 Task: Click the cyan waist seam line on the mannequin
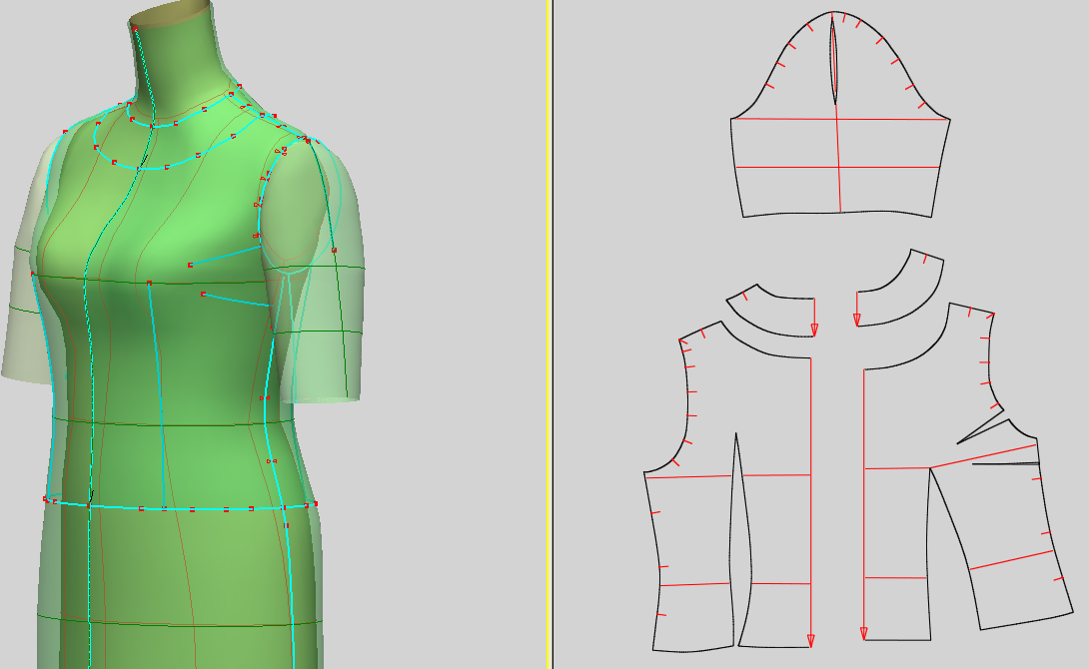181,507
